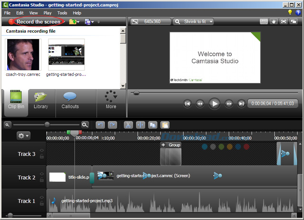The image size is (304, 220).
Task: Click the preview playback scrubber handle
Action: point(136,93)
